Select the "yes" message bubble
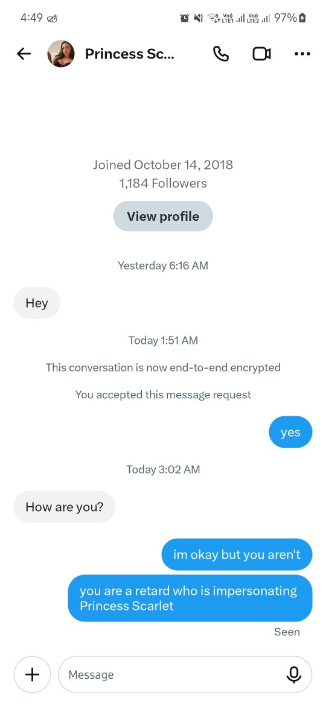The image size is (326, 724). coord(290,432)
